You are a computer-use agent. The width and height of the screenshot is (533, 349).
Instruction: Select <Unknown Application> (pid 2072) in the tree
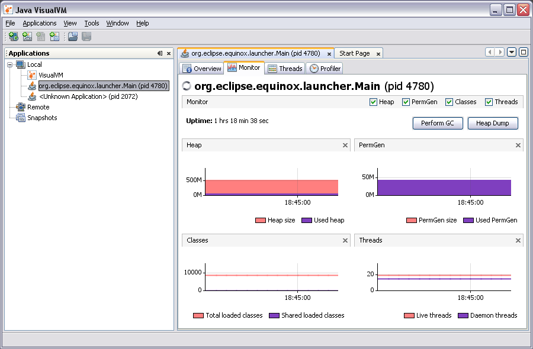88,96
